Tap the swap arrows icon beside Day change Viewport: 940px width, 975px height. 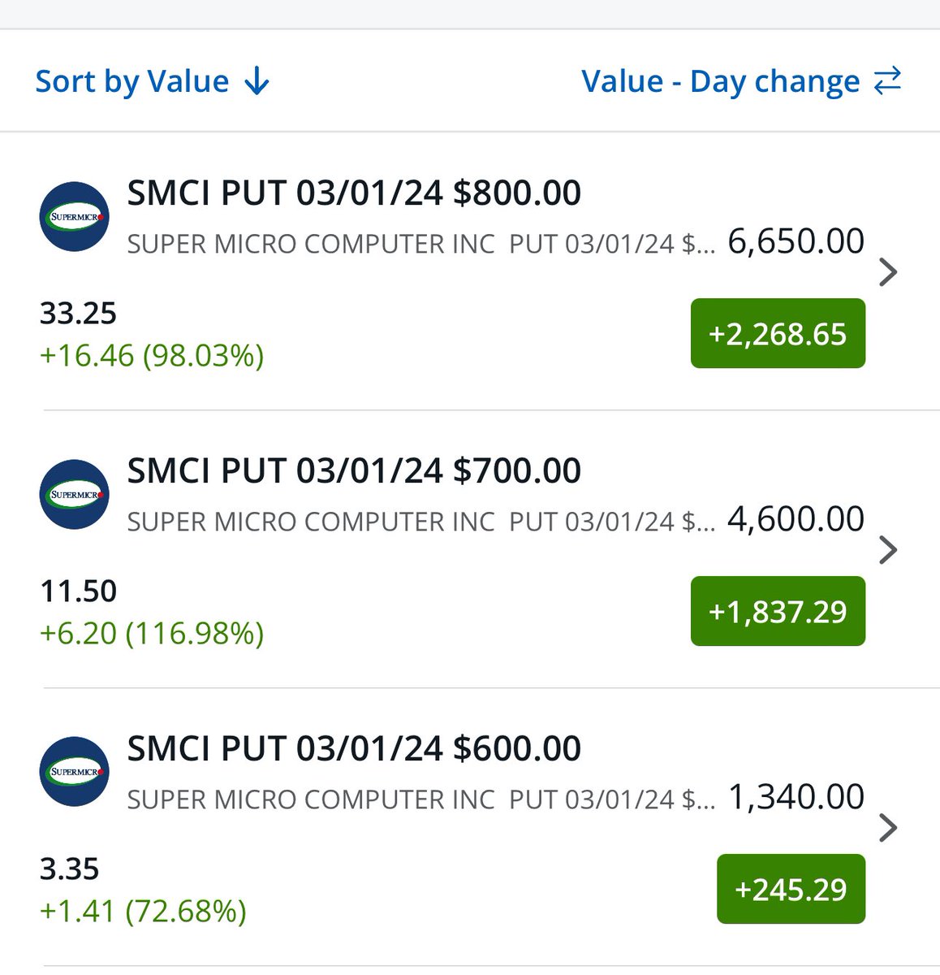coord(887,80)
